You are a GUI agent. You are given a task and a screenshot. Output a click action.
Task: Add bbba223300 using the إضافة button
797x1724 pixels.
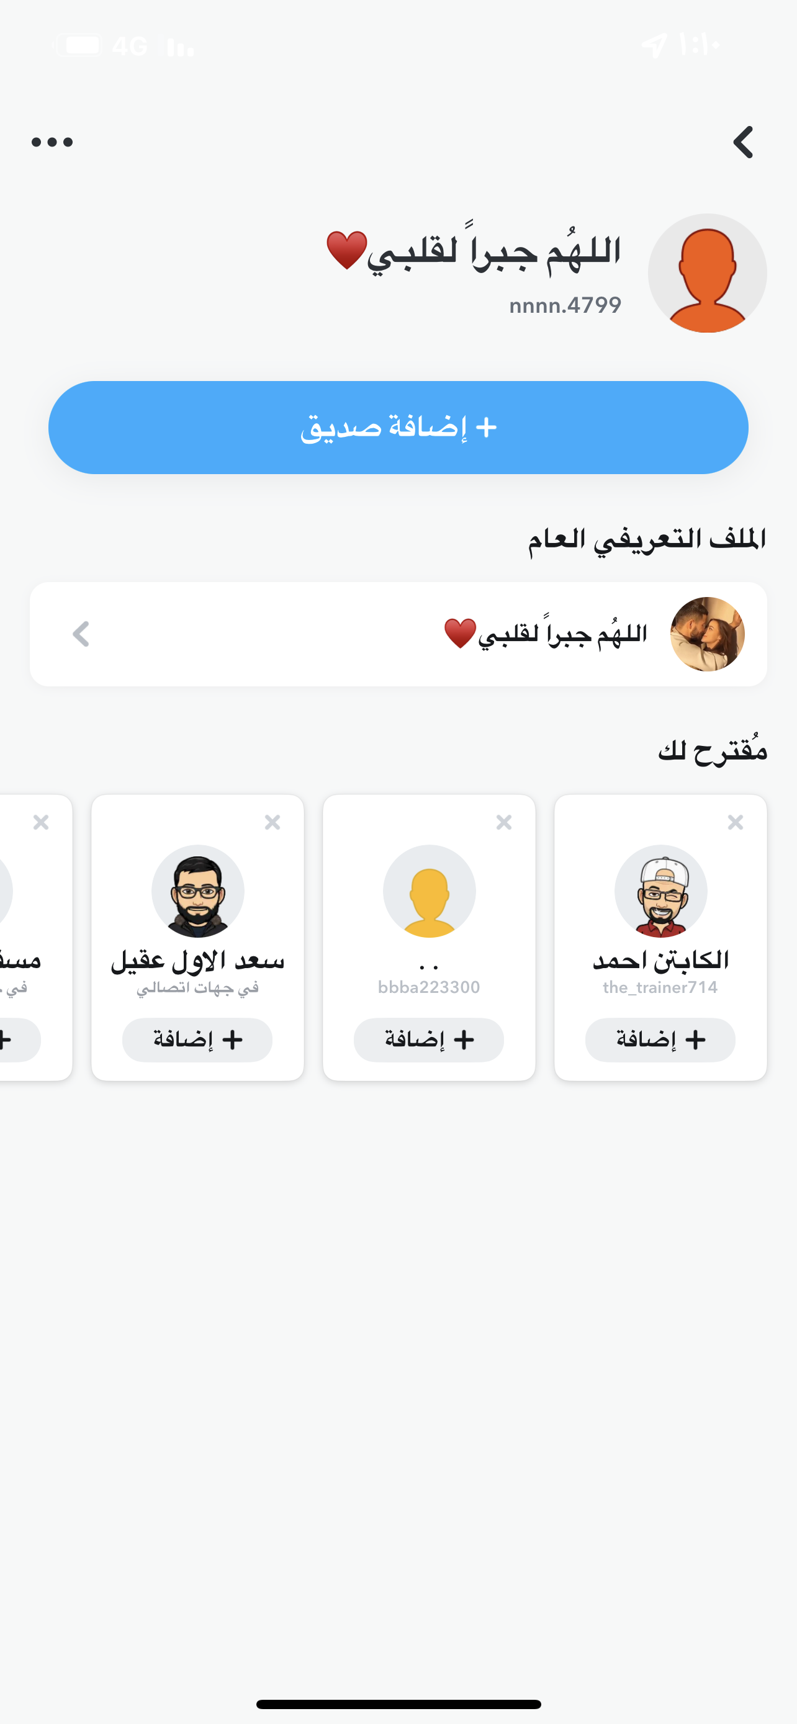429,1039
